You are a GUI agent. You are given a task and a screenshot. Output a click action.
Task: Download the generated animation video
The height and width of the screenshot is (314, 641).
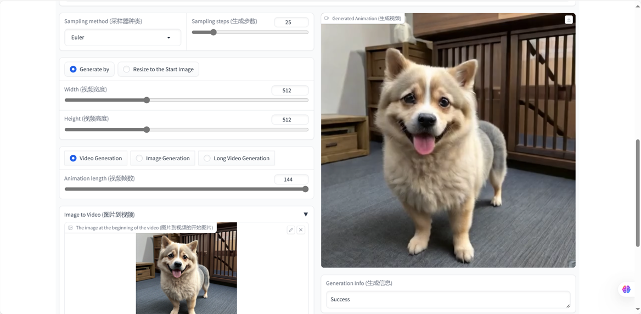pyautogui.click(x=569, y=20)
